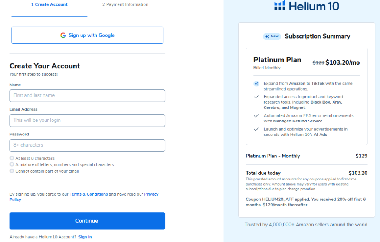Click the New badge in Subscription Summary
Screen dimensions: 380x242
(x=272, y=36)
